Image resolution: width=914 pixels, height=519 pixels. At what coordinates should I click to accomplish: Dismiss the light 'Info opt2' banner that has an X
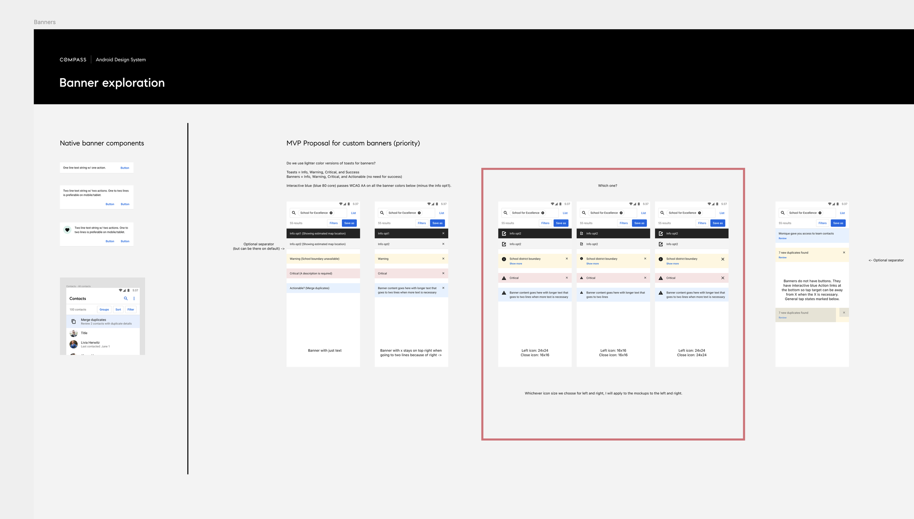[x=443, y=244]
